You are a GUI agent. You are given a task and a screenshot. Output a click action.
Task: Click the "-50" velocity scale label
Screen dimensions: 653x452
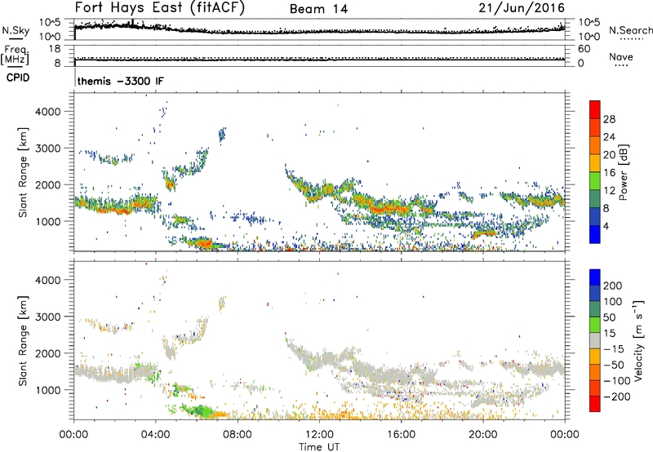pyautogui.click(x=614, y=365)
